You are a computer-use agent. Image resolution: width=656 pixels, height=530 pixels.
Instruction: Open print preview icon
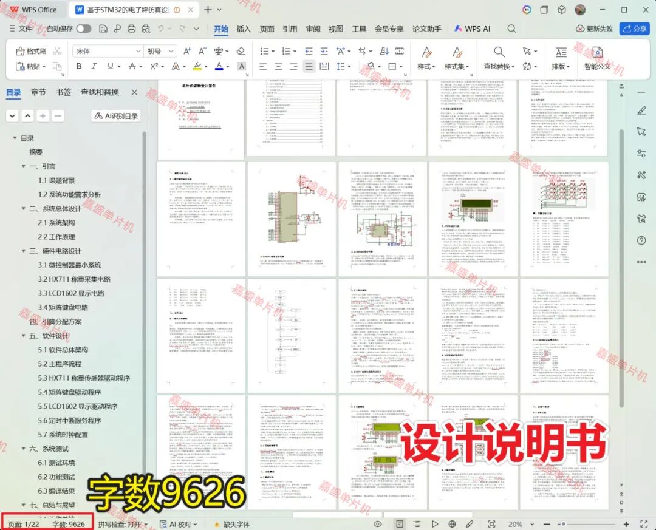tap(146, 29)
